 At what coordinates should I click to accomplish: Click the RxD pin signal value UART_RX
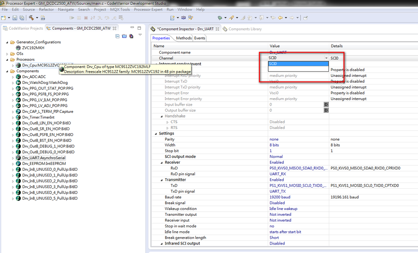point(277,174)
